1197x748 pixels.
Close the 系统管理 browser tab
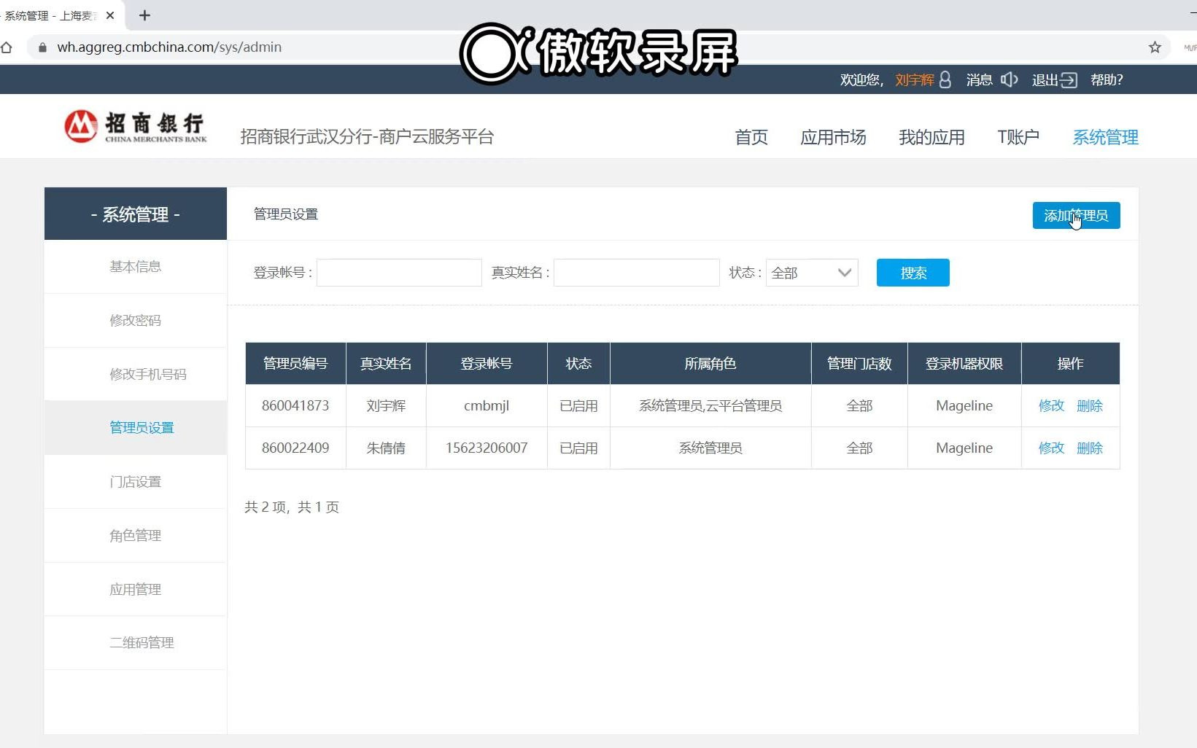tap(110, 15)
